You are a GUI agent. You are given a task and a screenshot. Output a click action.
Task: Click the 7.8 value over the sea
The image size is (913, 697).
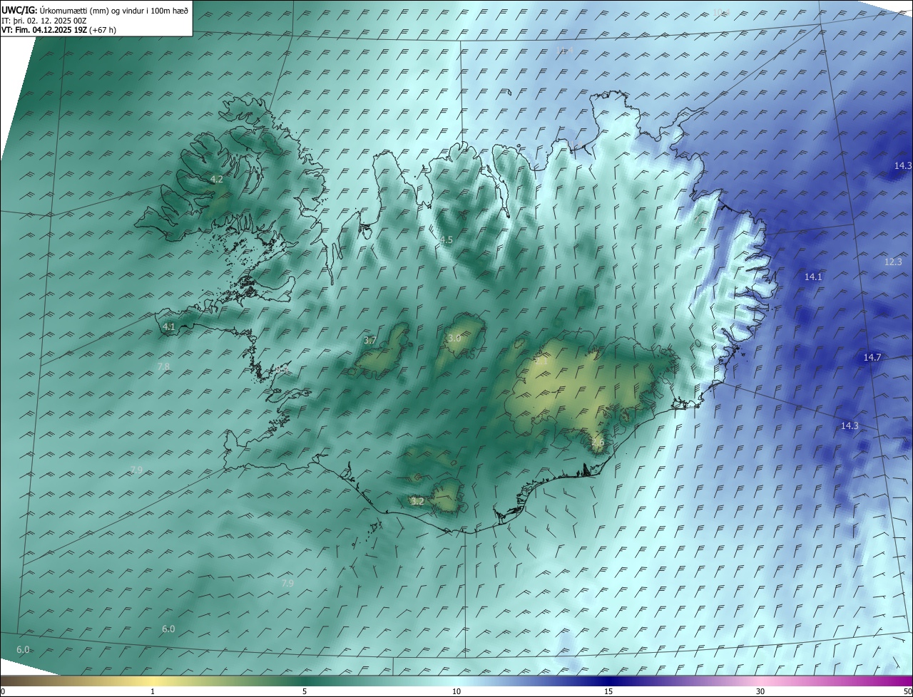(x=163, y=367)
